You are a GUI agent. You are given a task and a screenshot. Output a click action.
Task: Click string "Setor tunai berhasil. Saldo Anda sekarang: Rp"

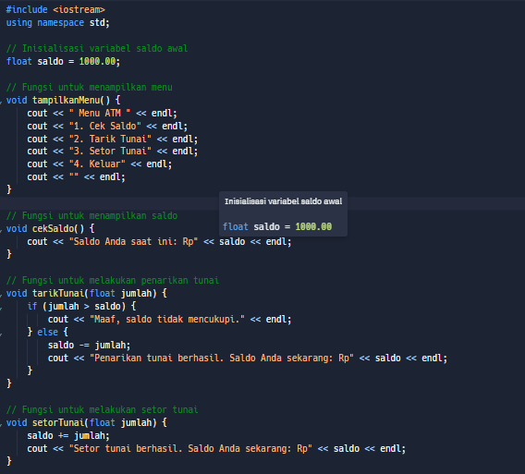190,449
